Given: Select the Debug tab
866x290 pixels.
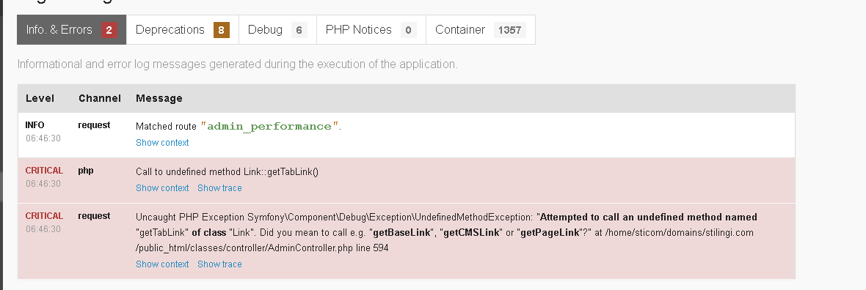Looking at the screenshot, I should (277, 30).
